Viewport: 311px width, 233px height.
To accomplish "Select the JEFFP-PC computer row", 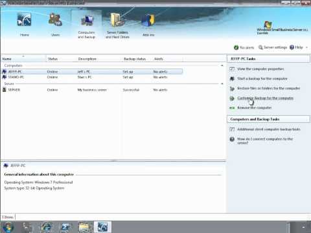I will [x=92, y=72].
